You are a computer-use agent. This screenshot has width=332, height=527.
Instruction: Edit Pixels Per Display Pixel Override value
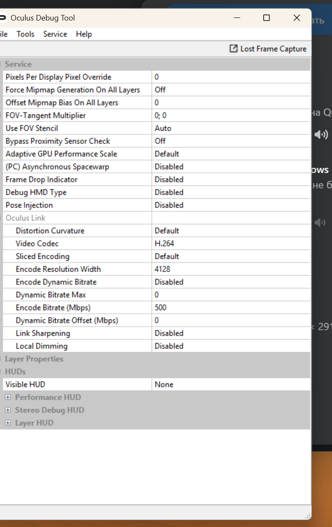pyautogui.click(x=231, y=77)
